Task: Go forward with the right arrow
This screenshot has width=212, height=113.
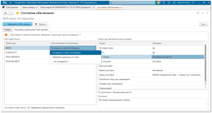Action: coord(11,13)
